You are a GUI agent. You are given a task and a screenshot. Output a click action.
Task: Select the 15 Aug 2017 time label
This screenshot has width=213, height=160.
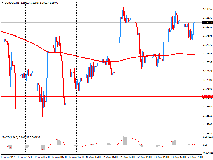(x=8, y=157)
